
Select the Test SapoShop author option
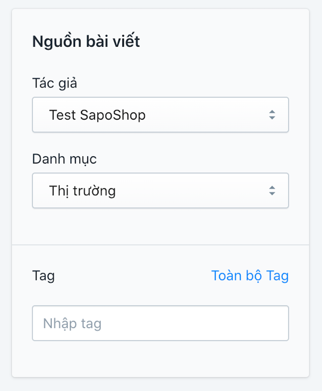click(97, 115)
